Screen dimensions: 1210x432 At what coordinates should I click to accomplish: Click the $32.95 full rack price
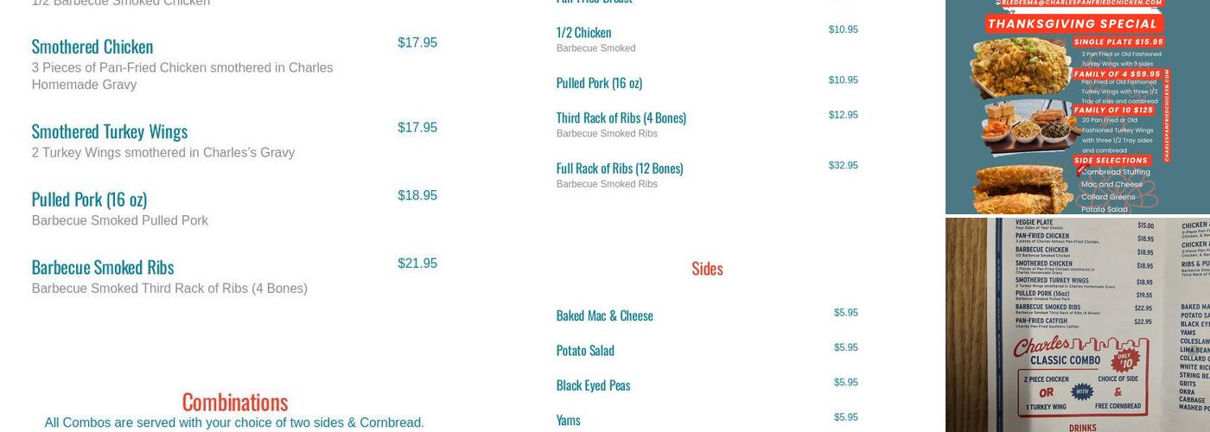tap(843, 166)
